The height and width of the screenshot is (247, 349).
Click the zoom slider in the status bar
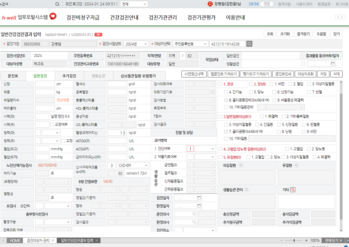click(294, 241)
